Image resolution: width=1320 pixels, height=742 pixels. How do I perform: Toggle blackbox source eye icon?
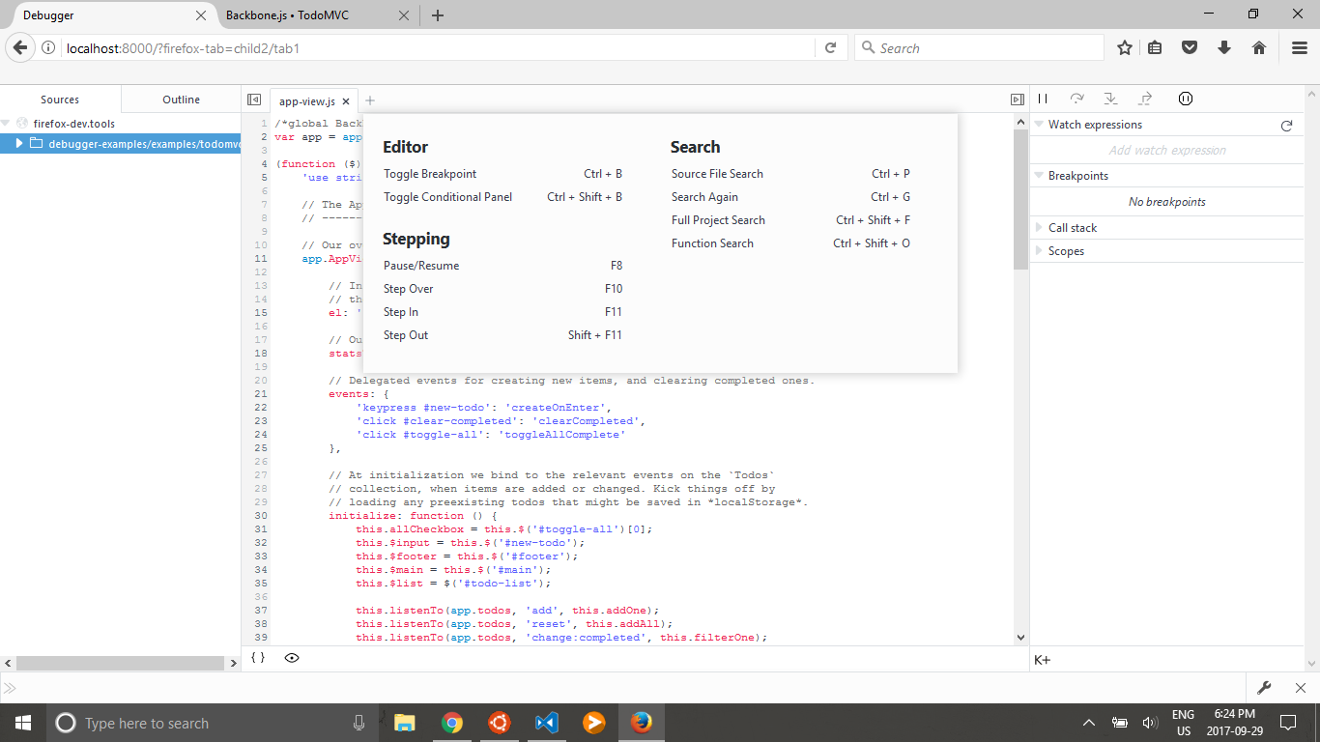coord(292,658)
